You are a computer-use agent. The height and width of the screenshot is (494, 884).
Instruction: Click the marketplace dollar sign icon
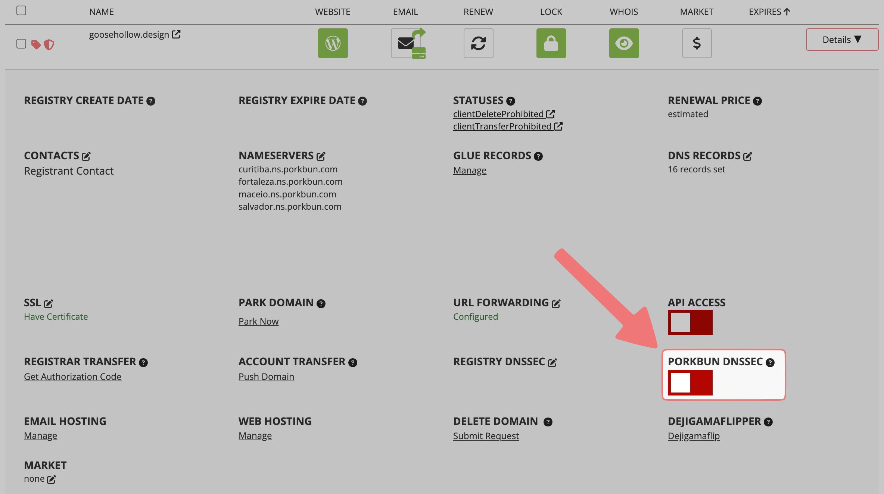(x=697, y=43)
